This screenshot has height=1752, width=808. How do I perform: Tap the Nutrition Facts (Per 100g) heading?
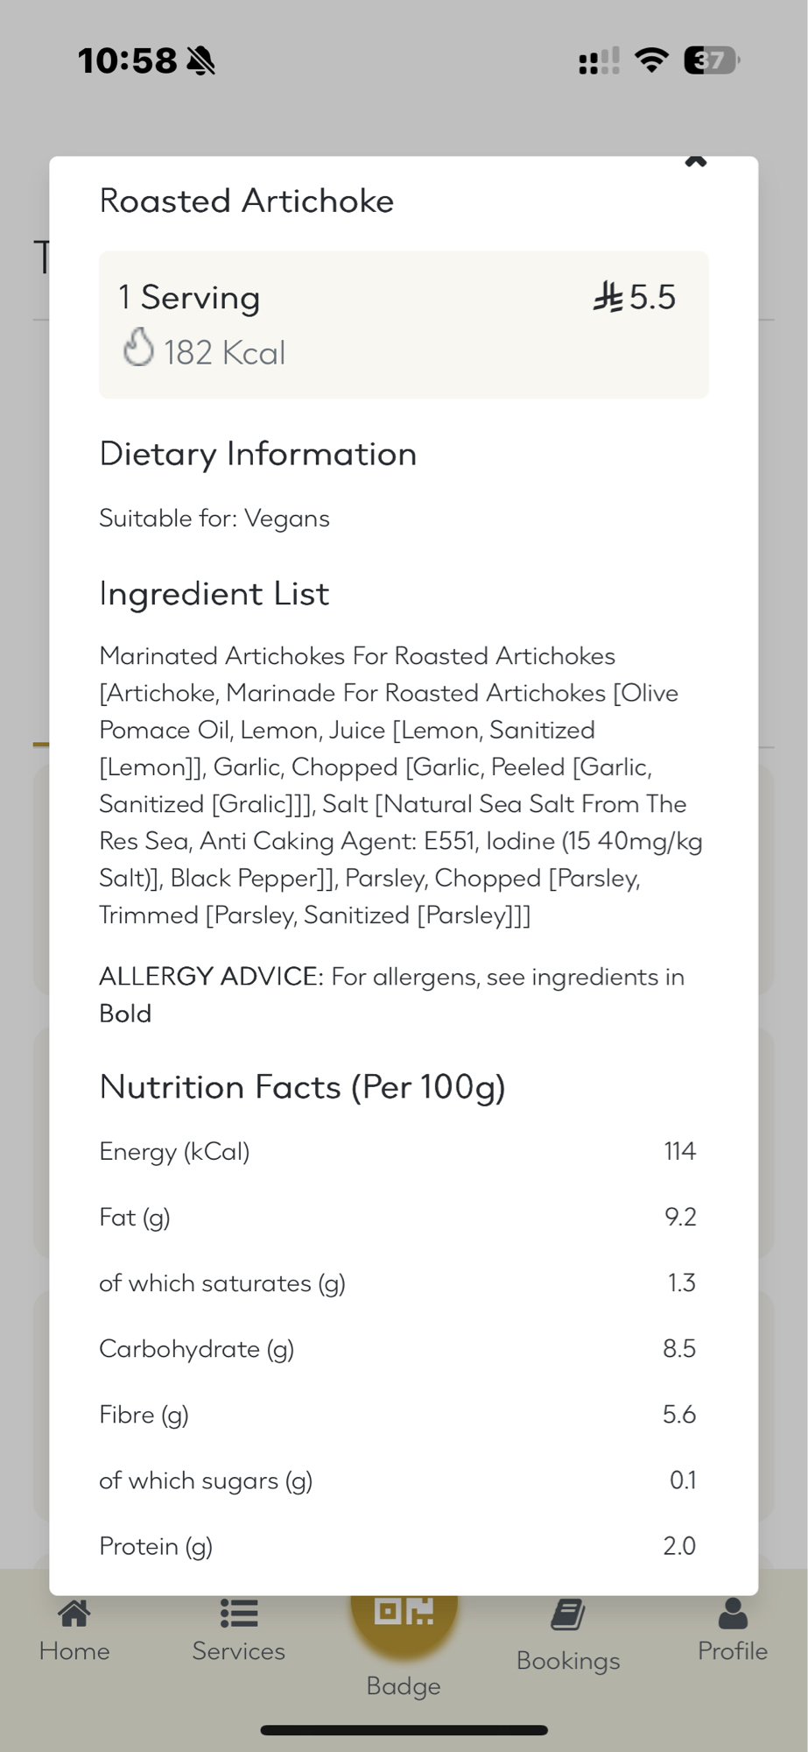click(x=303, y=1087)
